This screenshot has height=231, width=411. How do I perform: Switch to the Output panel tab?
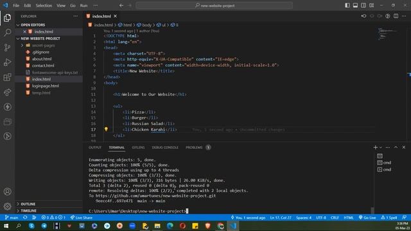tap(95, 148)
